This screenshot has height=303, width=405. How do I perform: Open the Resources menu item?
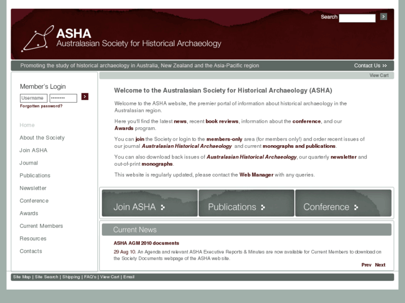[x=33, y=239]
